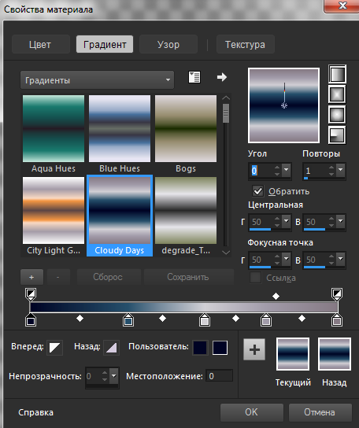Viewport: 359px width, 428px height.
Task: Click in the Повторы repeats value field
Action: [315, 172]
